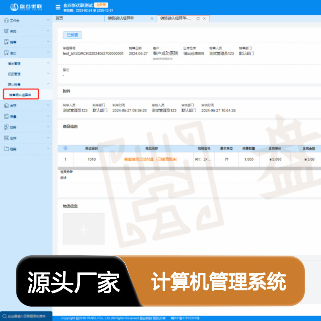This screenshot has width=321, height=321.
Task: Open 销售确认结算单 in the sidebar menu
Action: [x=21, y=94]
